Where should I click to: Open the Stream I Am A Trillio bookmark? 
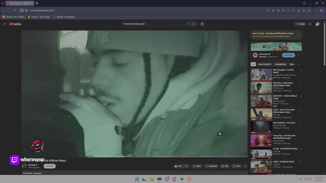pyautogui.click(x=14, y=17)
